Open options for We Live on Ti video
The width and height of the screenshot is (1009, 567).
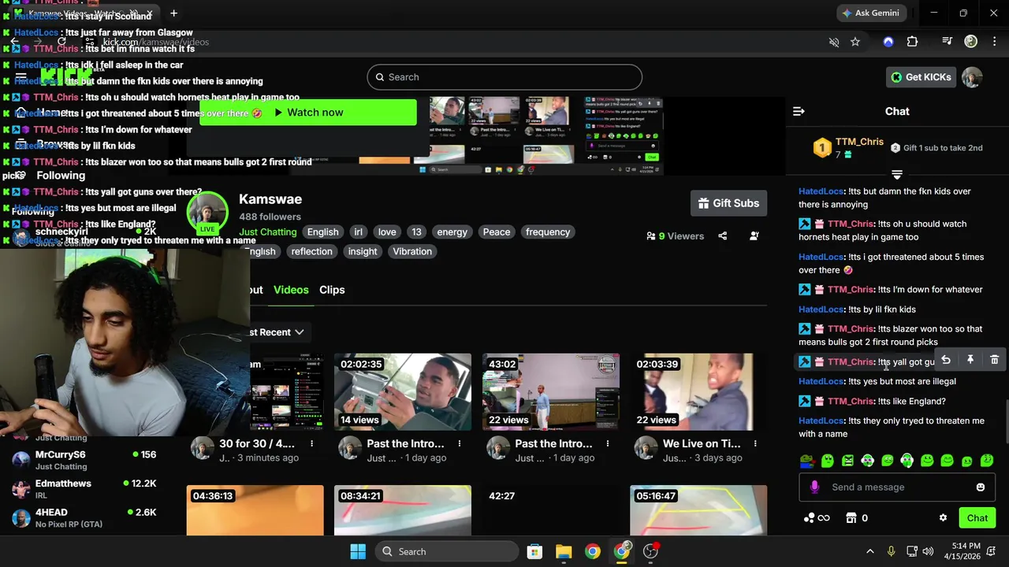click(x=755, y=444)
